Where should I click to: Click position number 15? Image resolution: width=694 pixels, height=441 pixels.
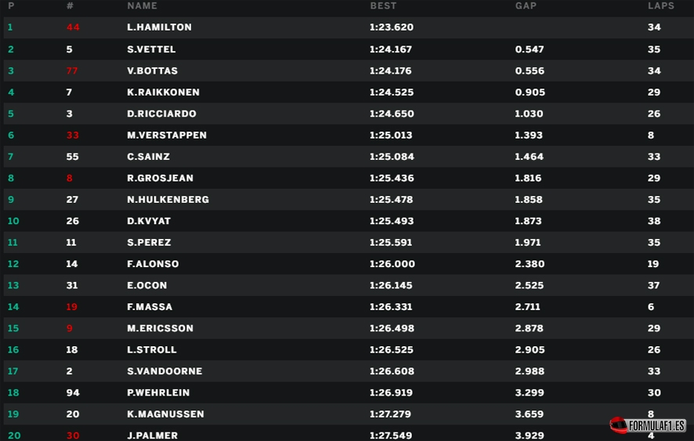pyautogui.click(x=13, y=328)
